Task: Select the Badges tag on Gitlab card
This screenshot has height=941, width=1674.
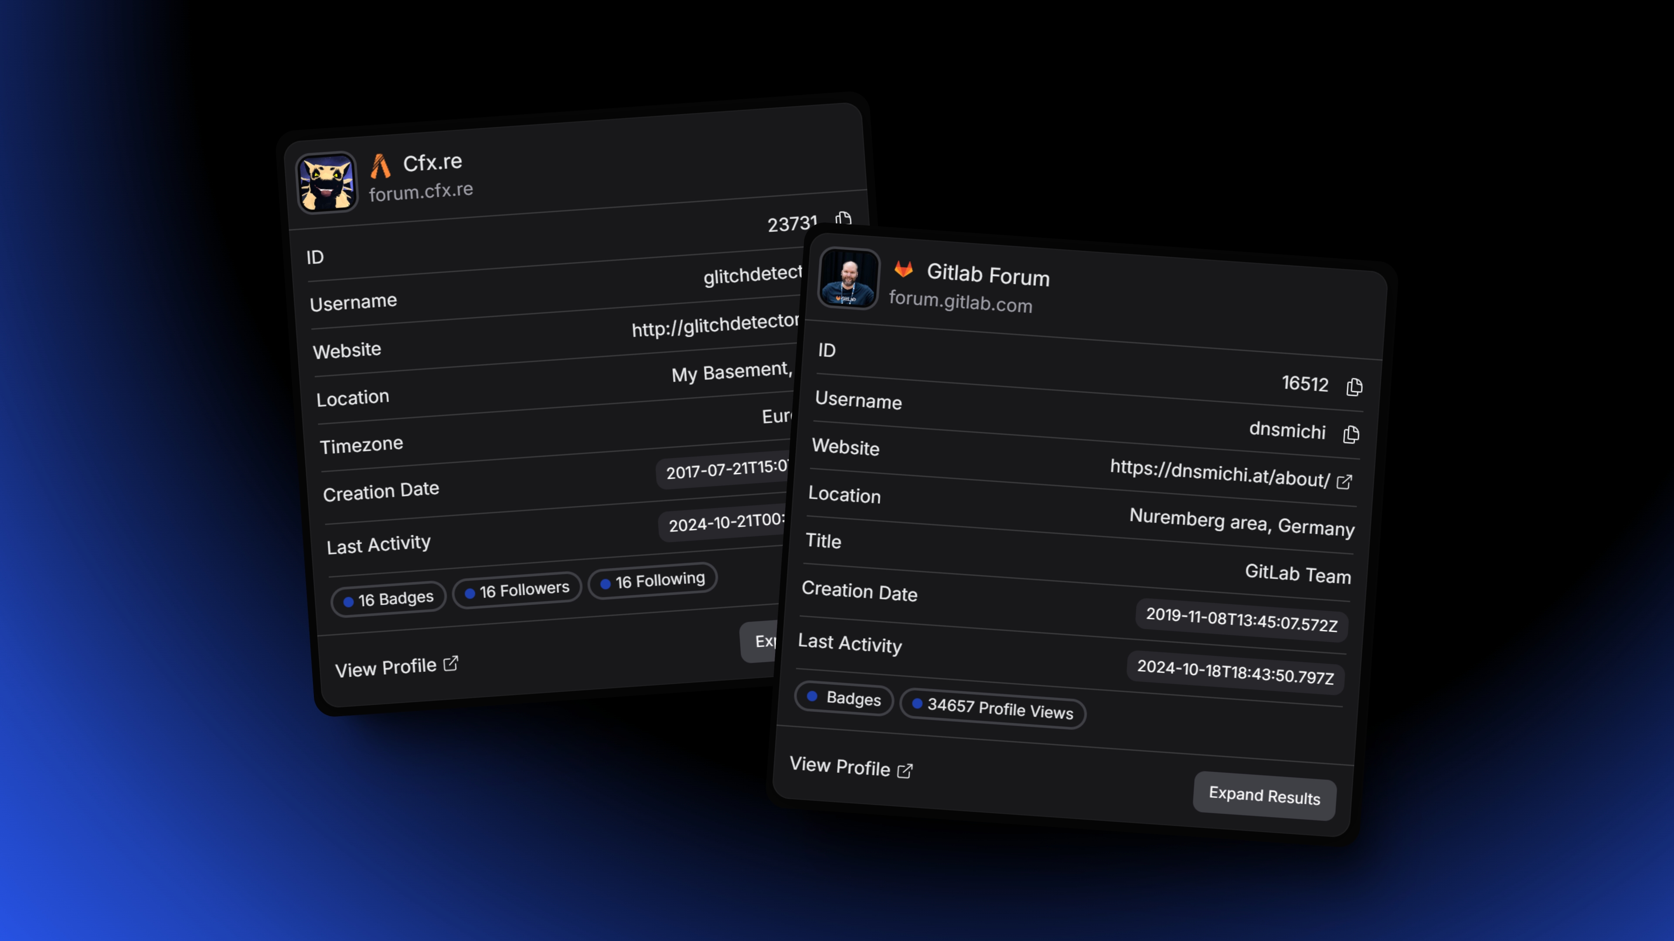Action: [844, 699]
